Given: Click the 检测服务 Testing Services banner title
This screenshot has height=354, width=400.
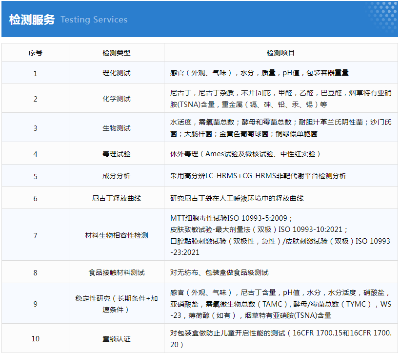Looking at the screenshot, I should [68, 20].
